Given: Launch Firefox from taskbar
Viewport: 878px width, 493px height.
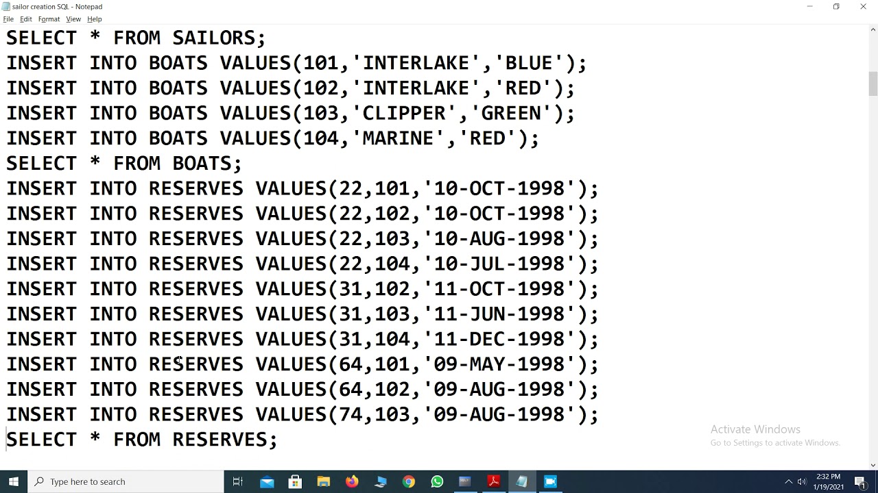Looking at the screenshot, I should (352, 481).
